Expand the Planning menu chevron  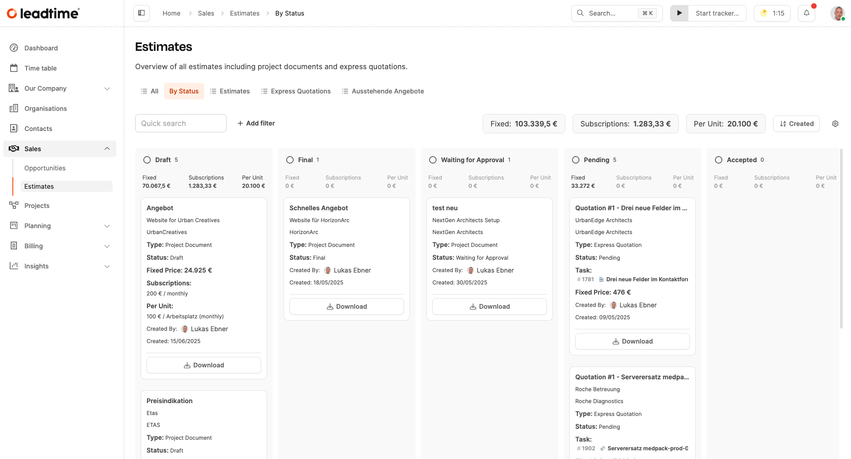tap(107, 226)
